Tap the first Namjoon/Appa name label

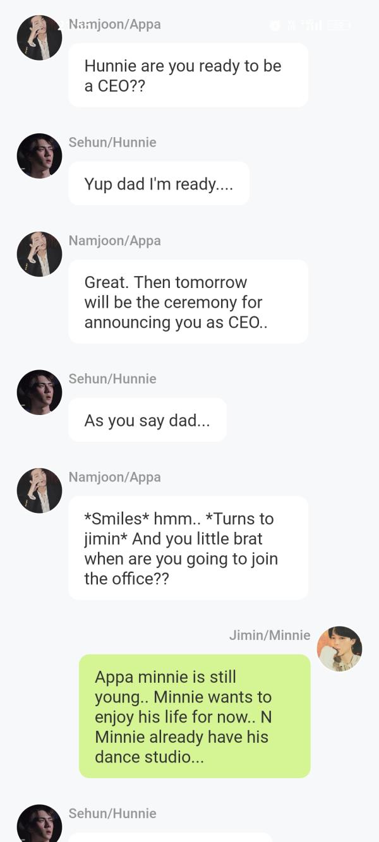click(x=114, y=24)
